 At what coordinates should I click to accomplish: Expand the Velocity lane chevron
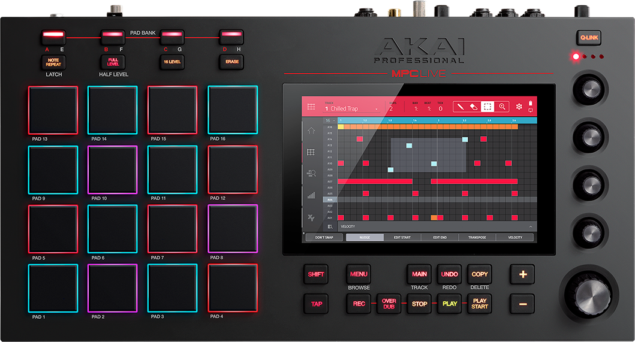[531, 227]
